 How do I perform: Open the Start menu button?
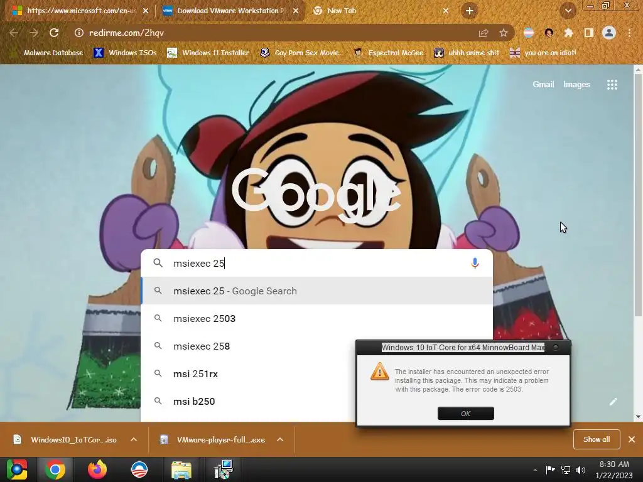click(17, 469)
